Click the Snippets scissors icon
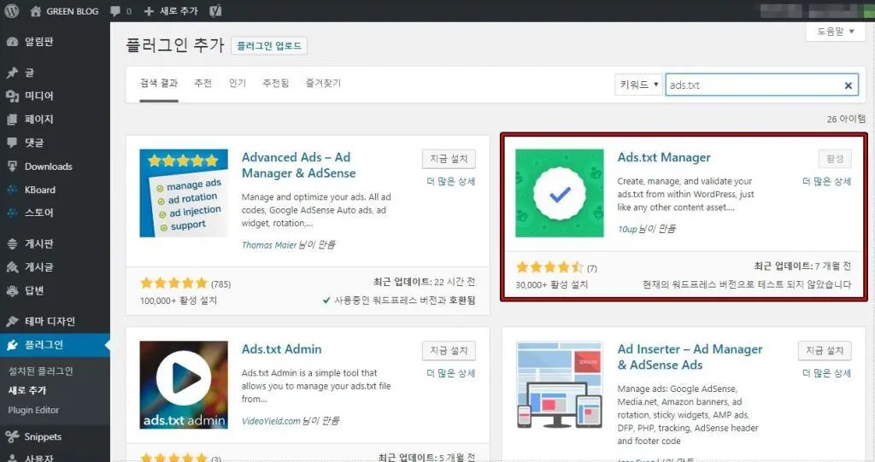This screenshot has height=462, width=875. point(12,436)
